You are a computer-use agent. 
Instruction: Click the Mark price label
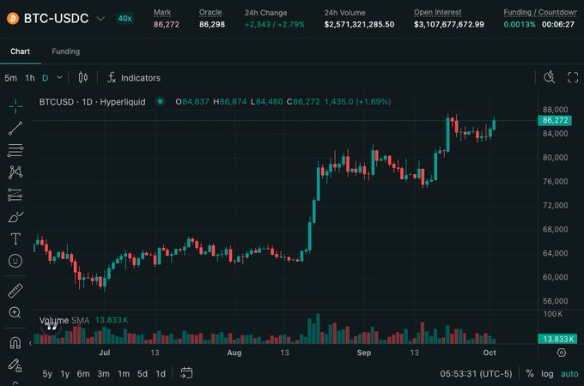[162, 12]
